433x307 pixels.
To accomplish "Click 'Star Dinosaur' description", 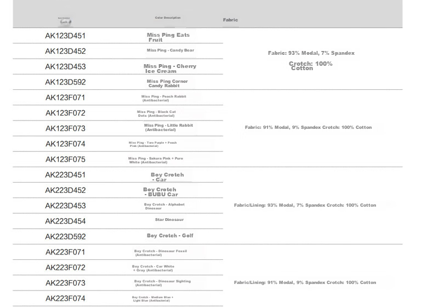I will (169, 220).
